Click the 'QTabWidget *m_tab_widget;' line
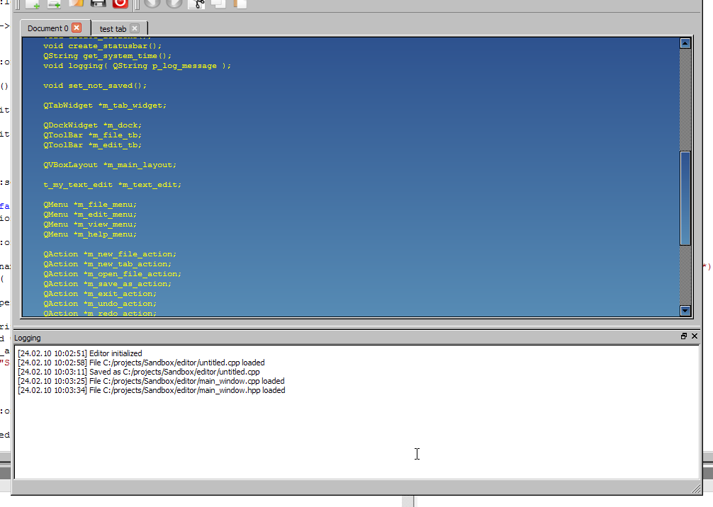The height and width of the screenshot is (507, 713). tap(105, 106)
